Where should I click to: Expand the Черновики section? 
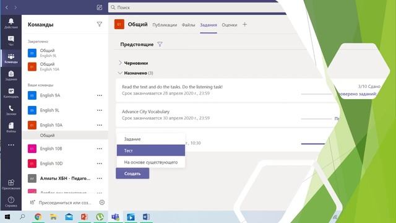[x=120, y=63]
